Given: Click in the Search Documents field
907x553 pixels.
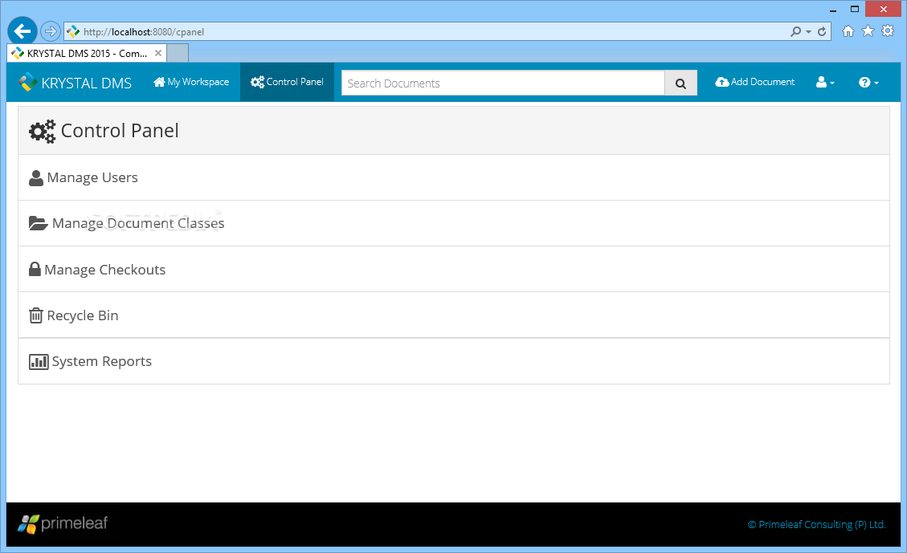Looking at the screenshot, I should 503,83.
